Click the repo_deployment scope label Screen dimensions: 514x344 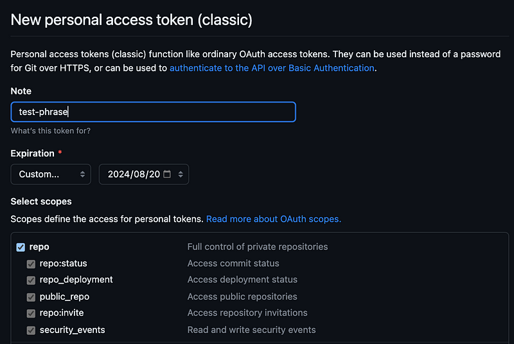pos(76,280)
